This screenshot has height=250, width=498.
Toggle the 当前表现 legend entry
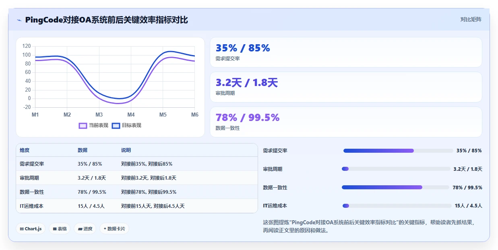[x=93, y=125]
